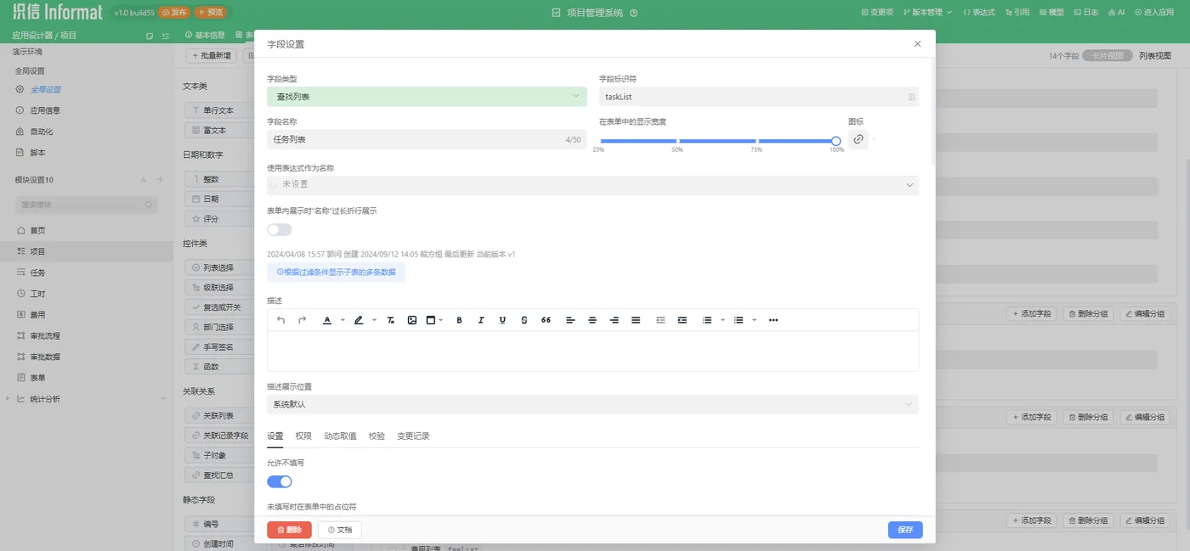Image resolution: width=1190 pixels, height=551 pixels.
Task: Open 文档 button in dialog footer
Action: click(x=340, y=530)
